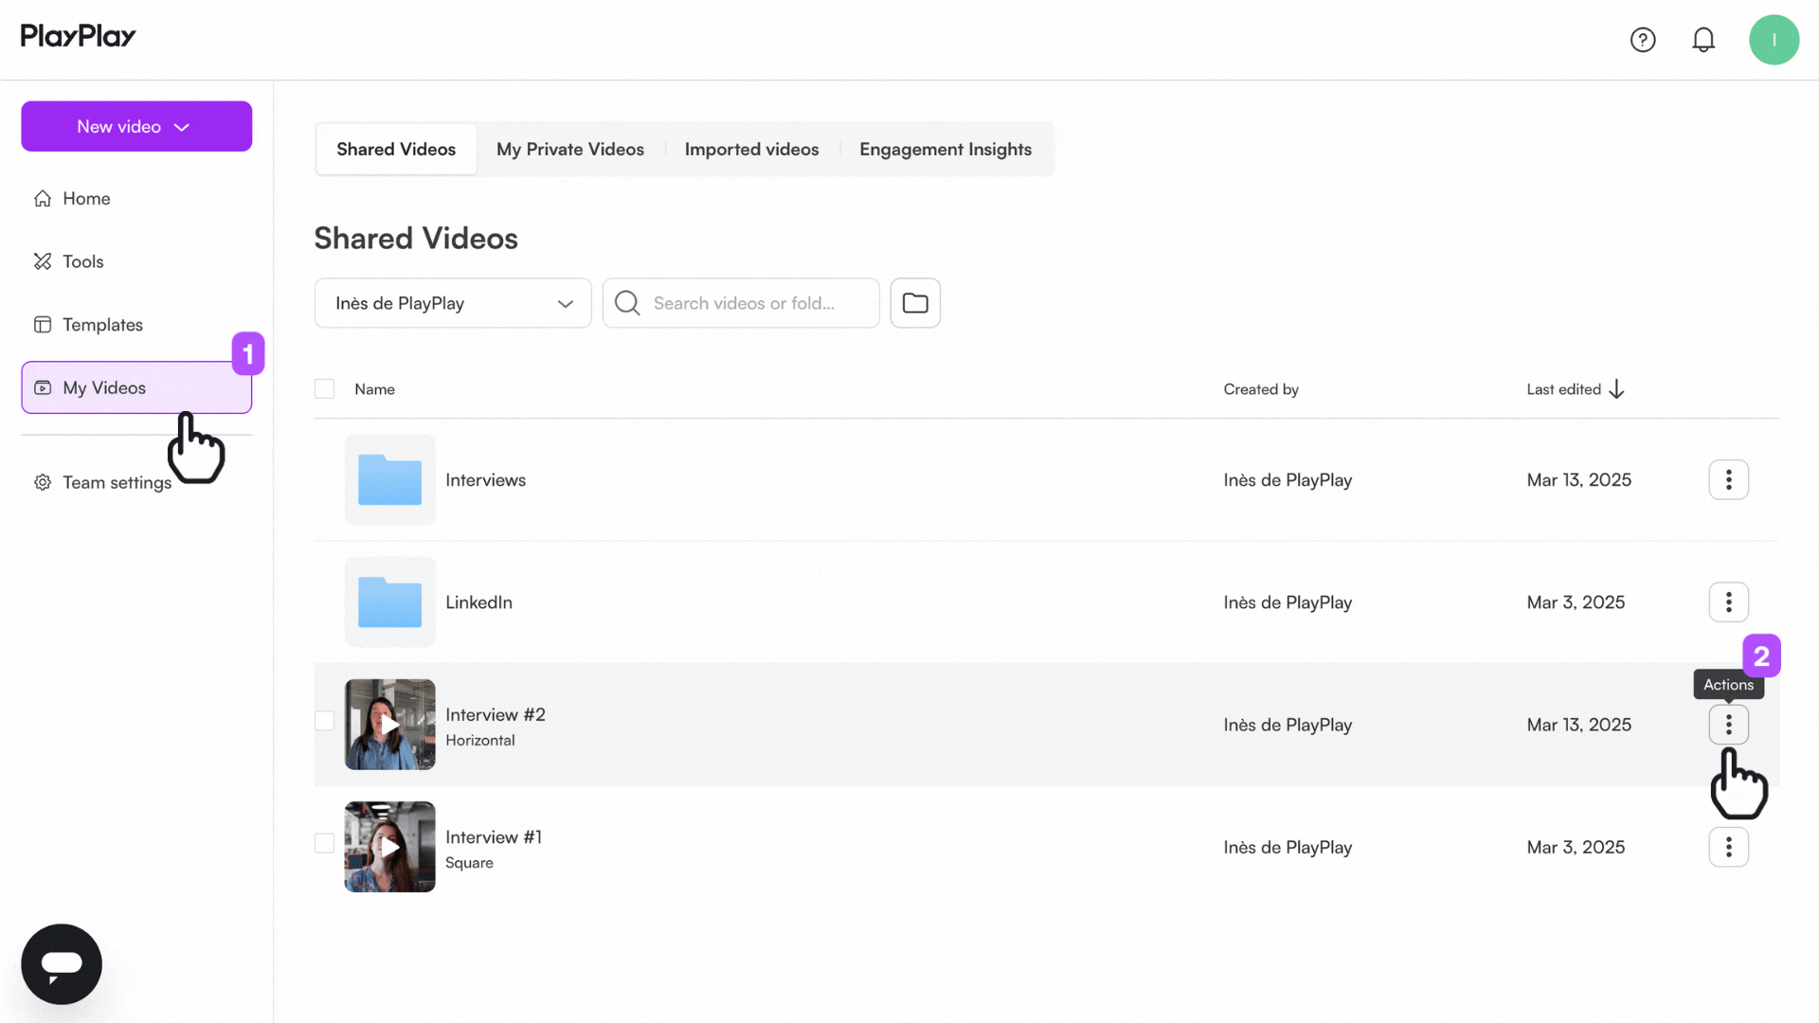Click the Templates sidebar icon
Image resolution: width=1819 pixels, height=1023 pixels.
(43, 325)
